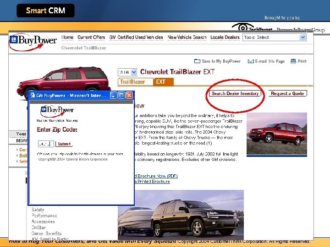Click Save to My BuyPower link

(x=221, y=61)
